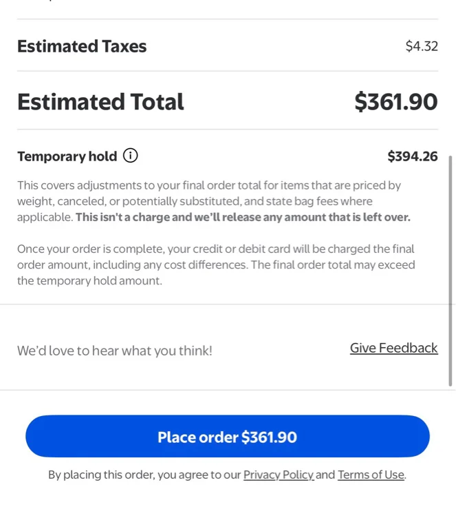Click the Temporary hold label
This screenshot has width=456, height=518.
click(x=67, y=156)
